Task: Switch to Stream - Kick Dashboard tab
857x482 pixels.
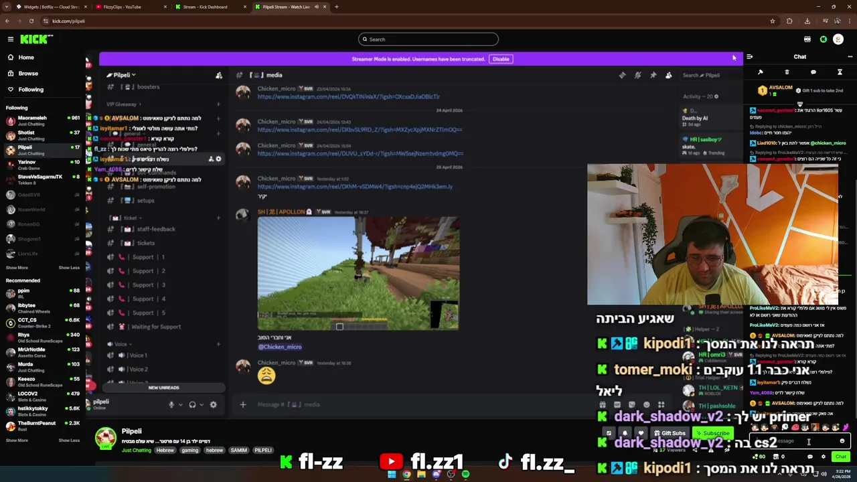Action: click(x=209, y=7)
